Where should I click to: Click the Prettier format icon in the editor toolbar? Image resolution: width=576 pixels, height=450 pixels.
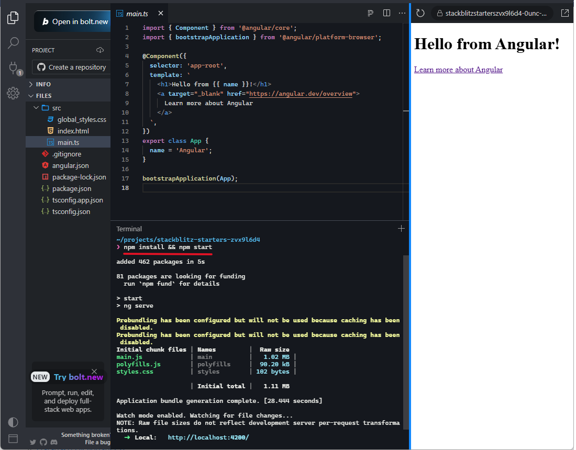pyautogui.click(x=370, y=13)
